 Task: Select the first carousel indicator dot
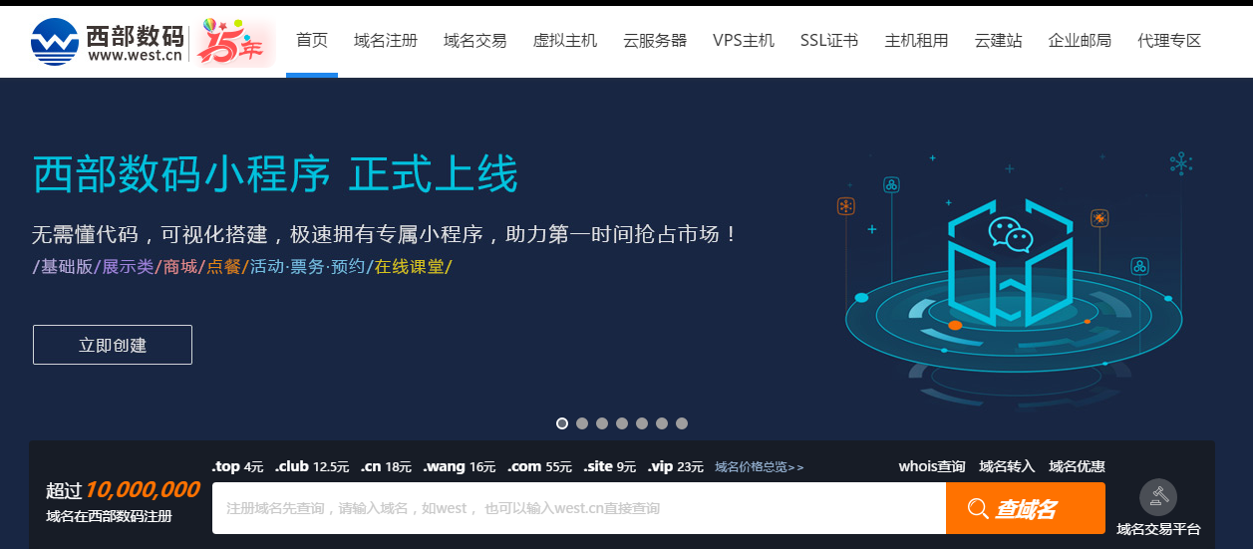click(x=562, y=423)
